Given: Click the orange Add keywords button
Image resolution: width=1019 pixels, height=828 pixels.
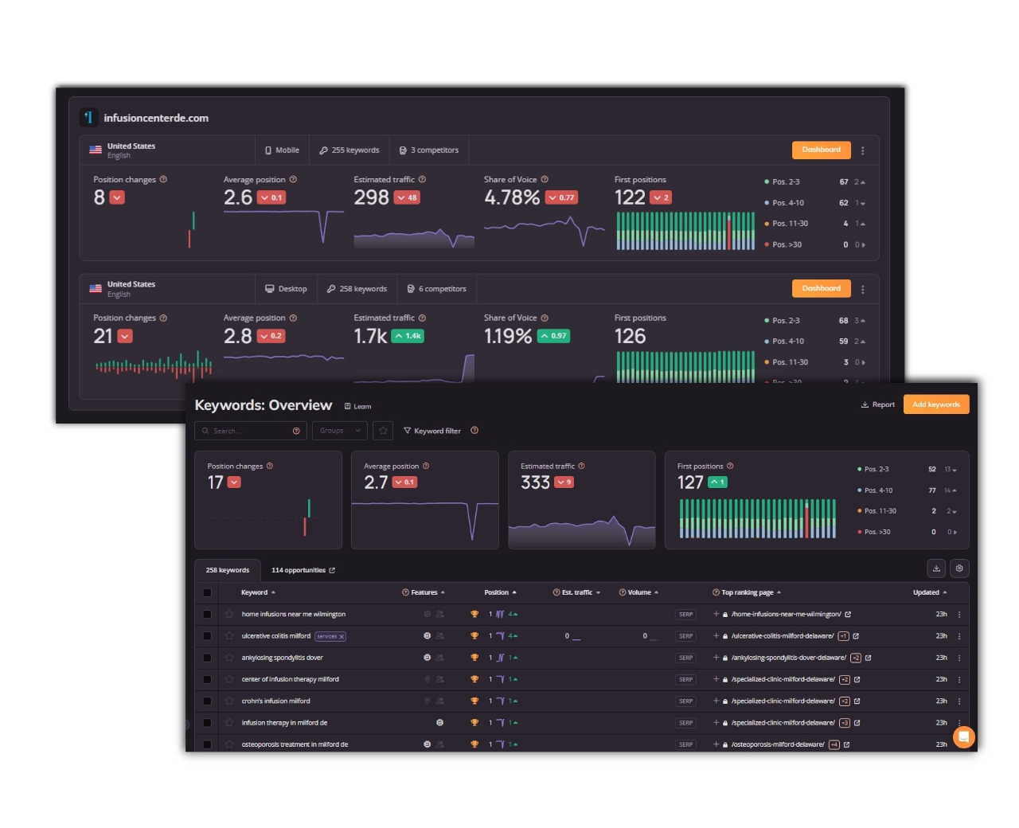Looking at the screenshot, I should click(936, 404).
